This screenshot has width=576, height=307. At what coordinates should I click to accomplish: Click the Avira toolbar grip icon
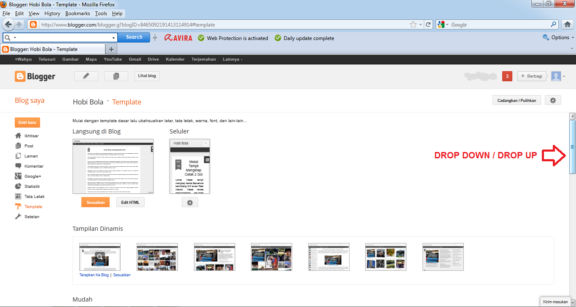pos(155,38)
